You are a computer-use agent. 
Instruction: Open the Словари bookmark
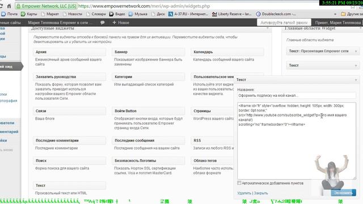tap(96, 14)
